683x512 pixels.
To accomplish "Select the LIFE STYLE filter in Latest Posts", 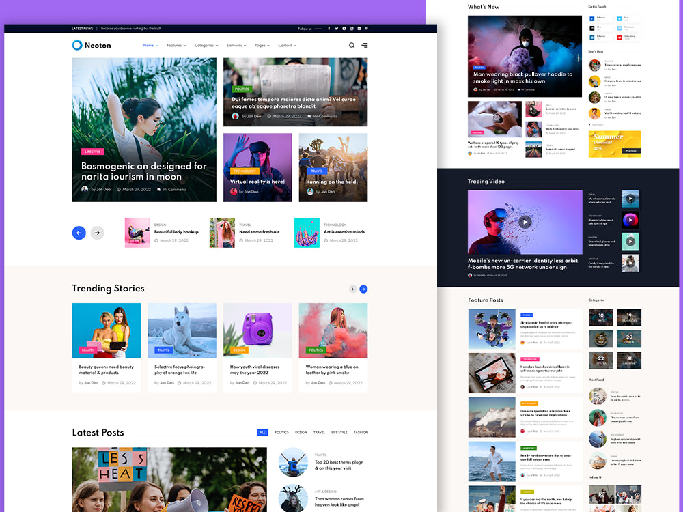I will point(339,432).
